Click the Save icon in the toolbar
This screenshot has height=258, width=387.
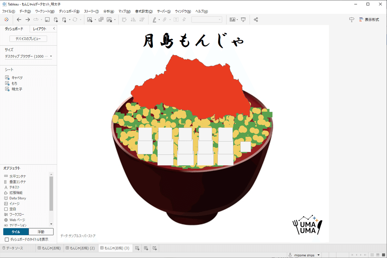47,19
